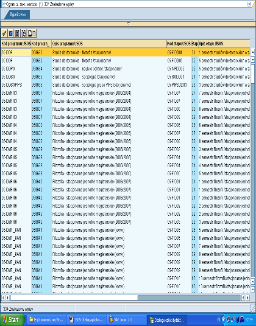The height and width of the screenshot is (326, 256).
Task: Click the Opis etapu USOS column header
Action: [224, 44]
